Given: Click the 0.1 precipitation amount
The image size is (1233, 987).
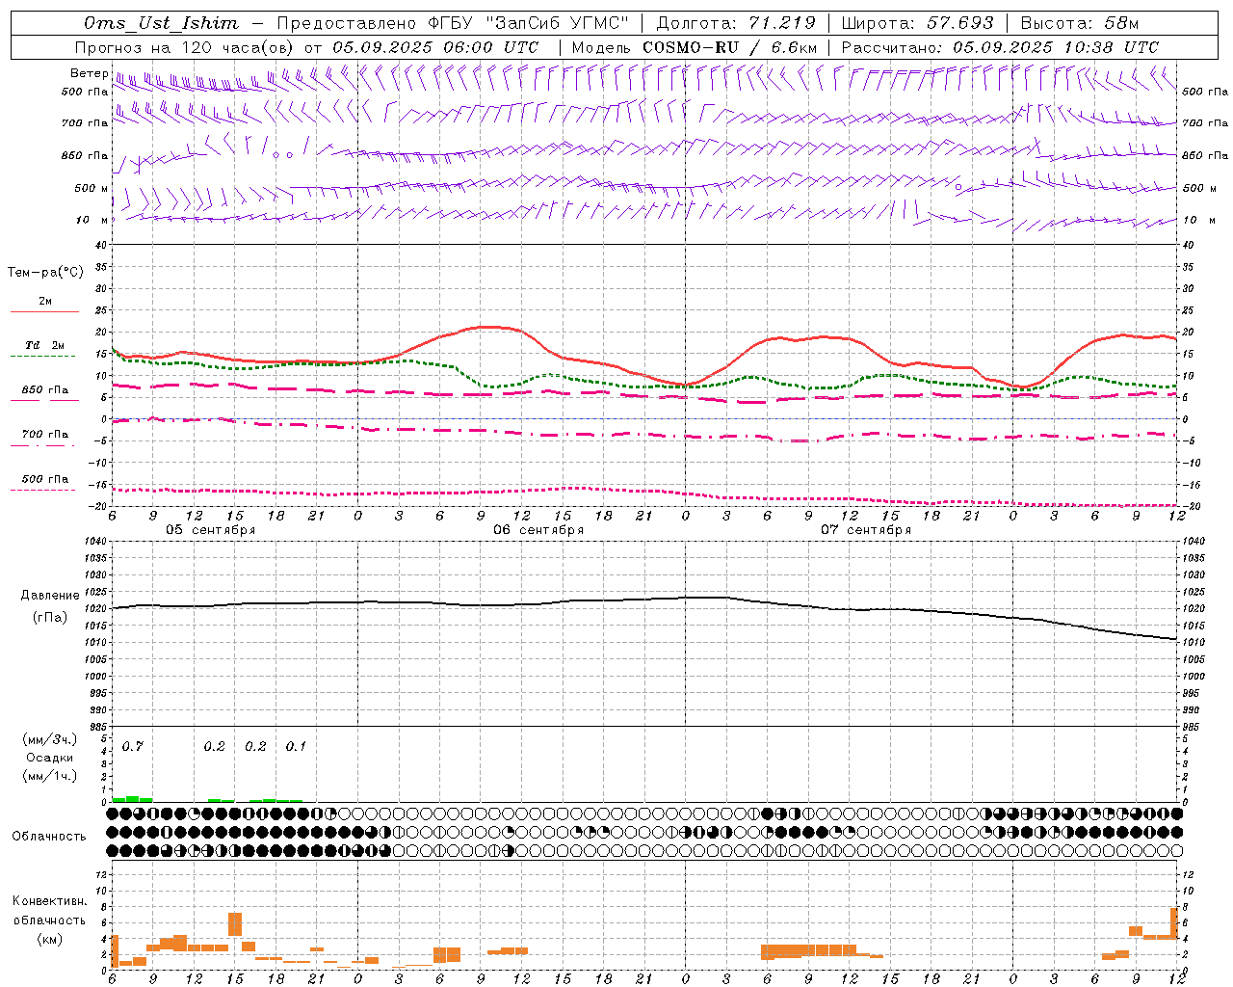Looking at the screenshot, I should coord(296,747).
